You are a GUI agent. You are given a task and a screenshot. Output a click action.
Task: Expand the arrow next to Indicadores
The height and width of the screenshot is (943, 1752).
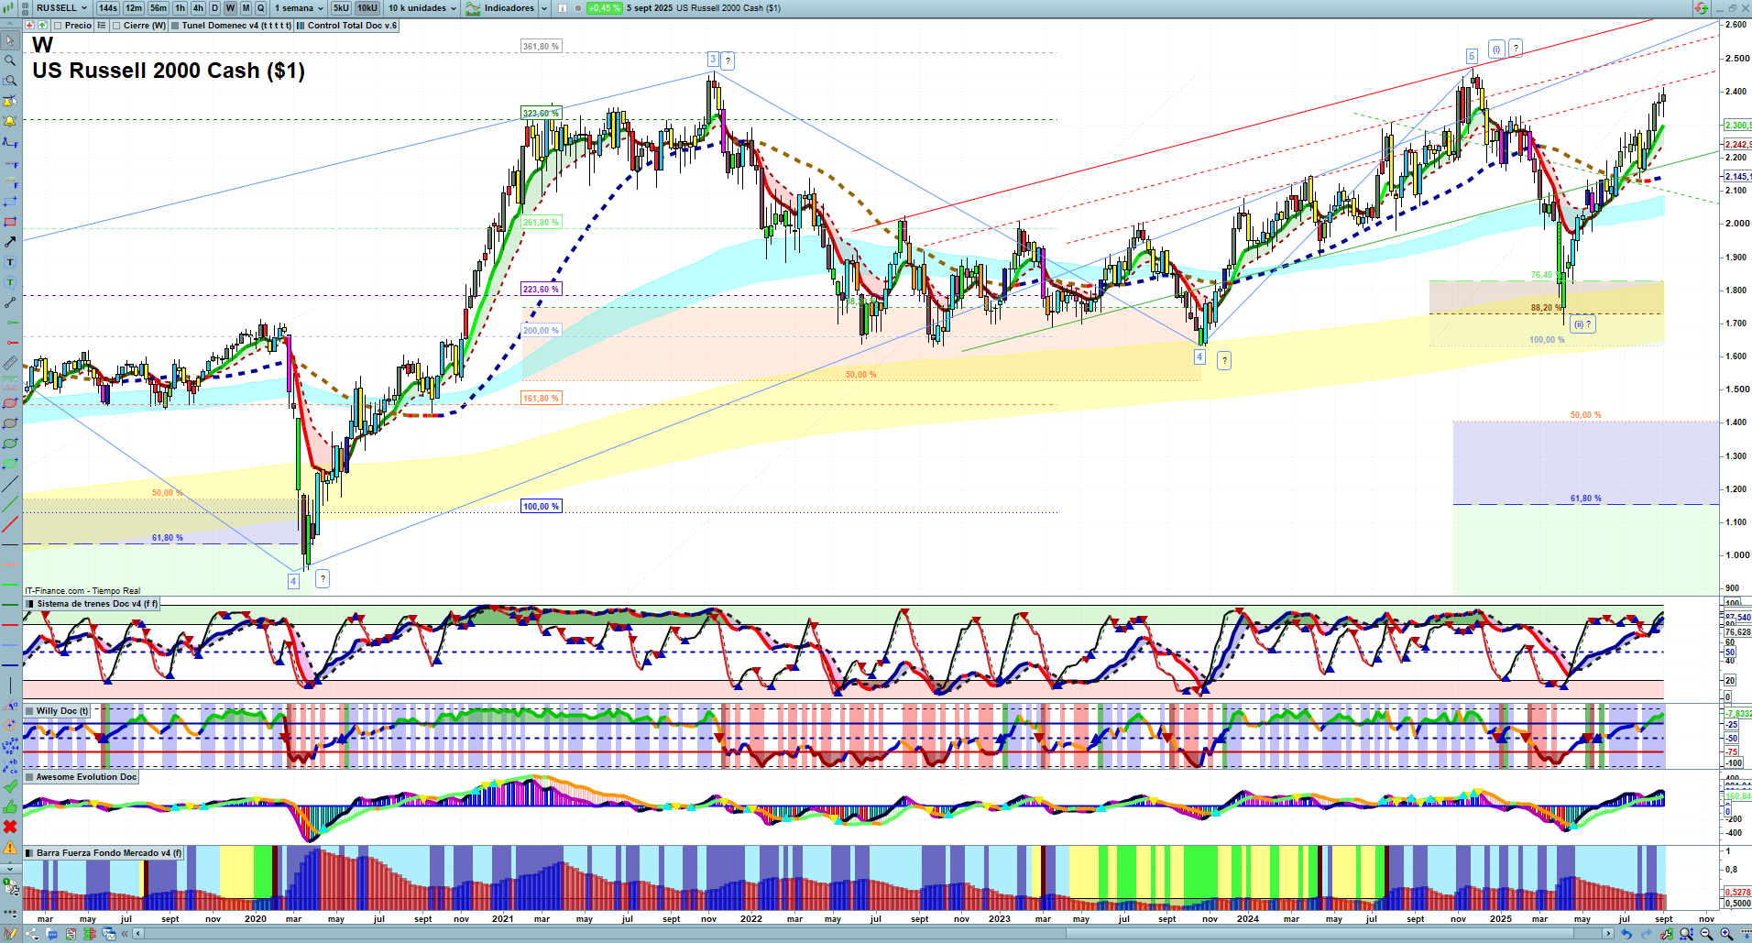[544, 8]
